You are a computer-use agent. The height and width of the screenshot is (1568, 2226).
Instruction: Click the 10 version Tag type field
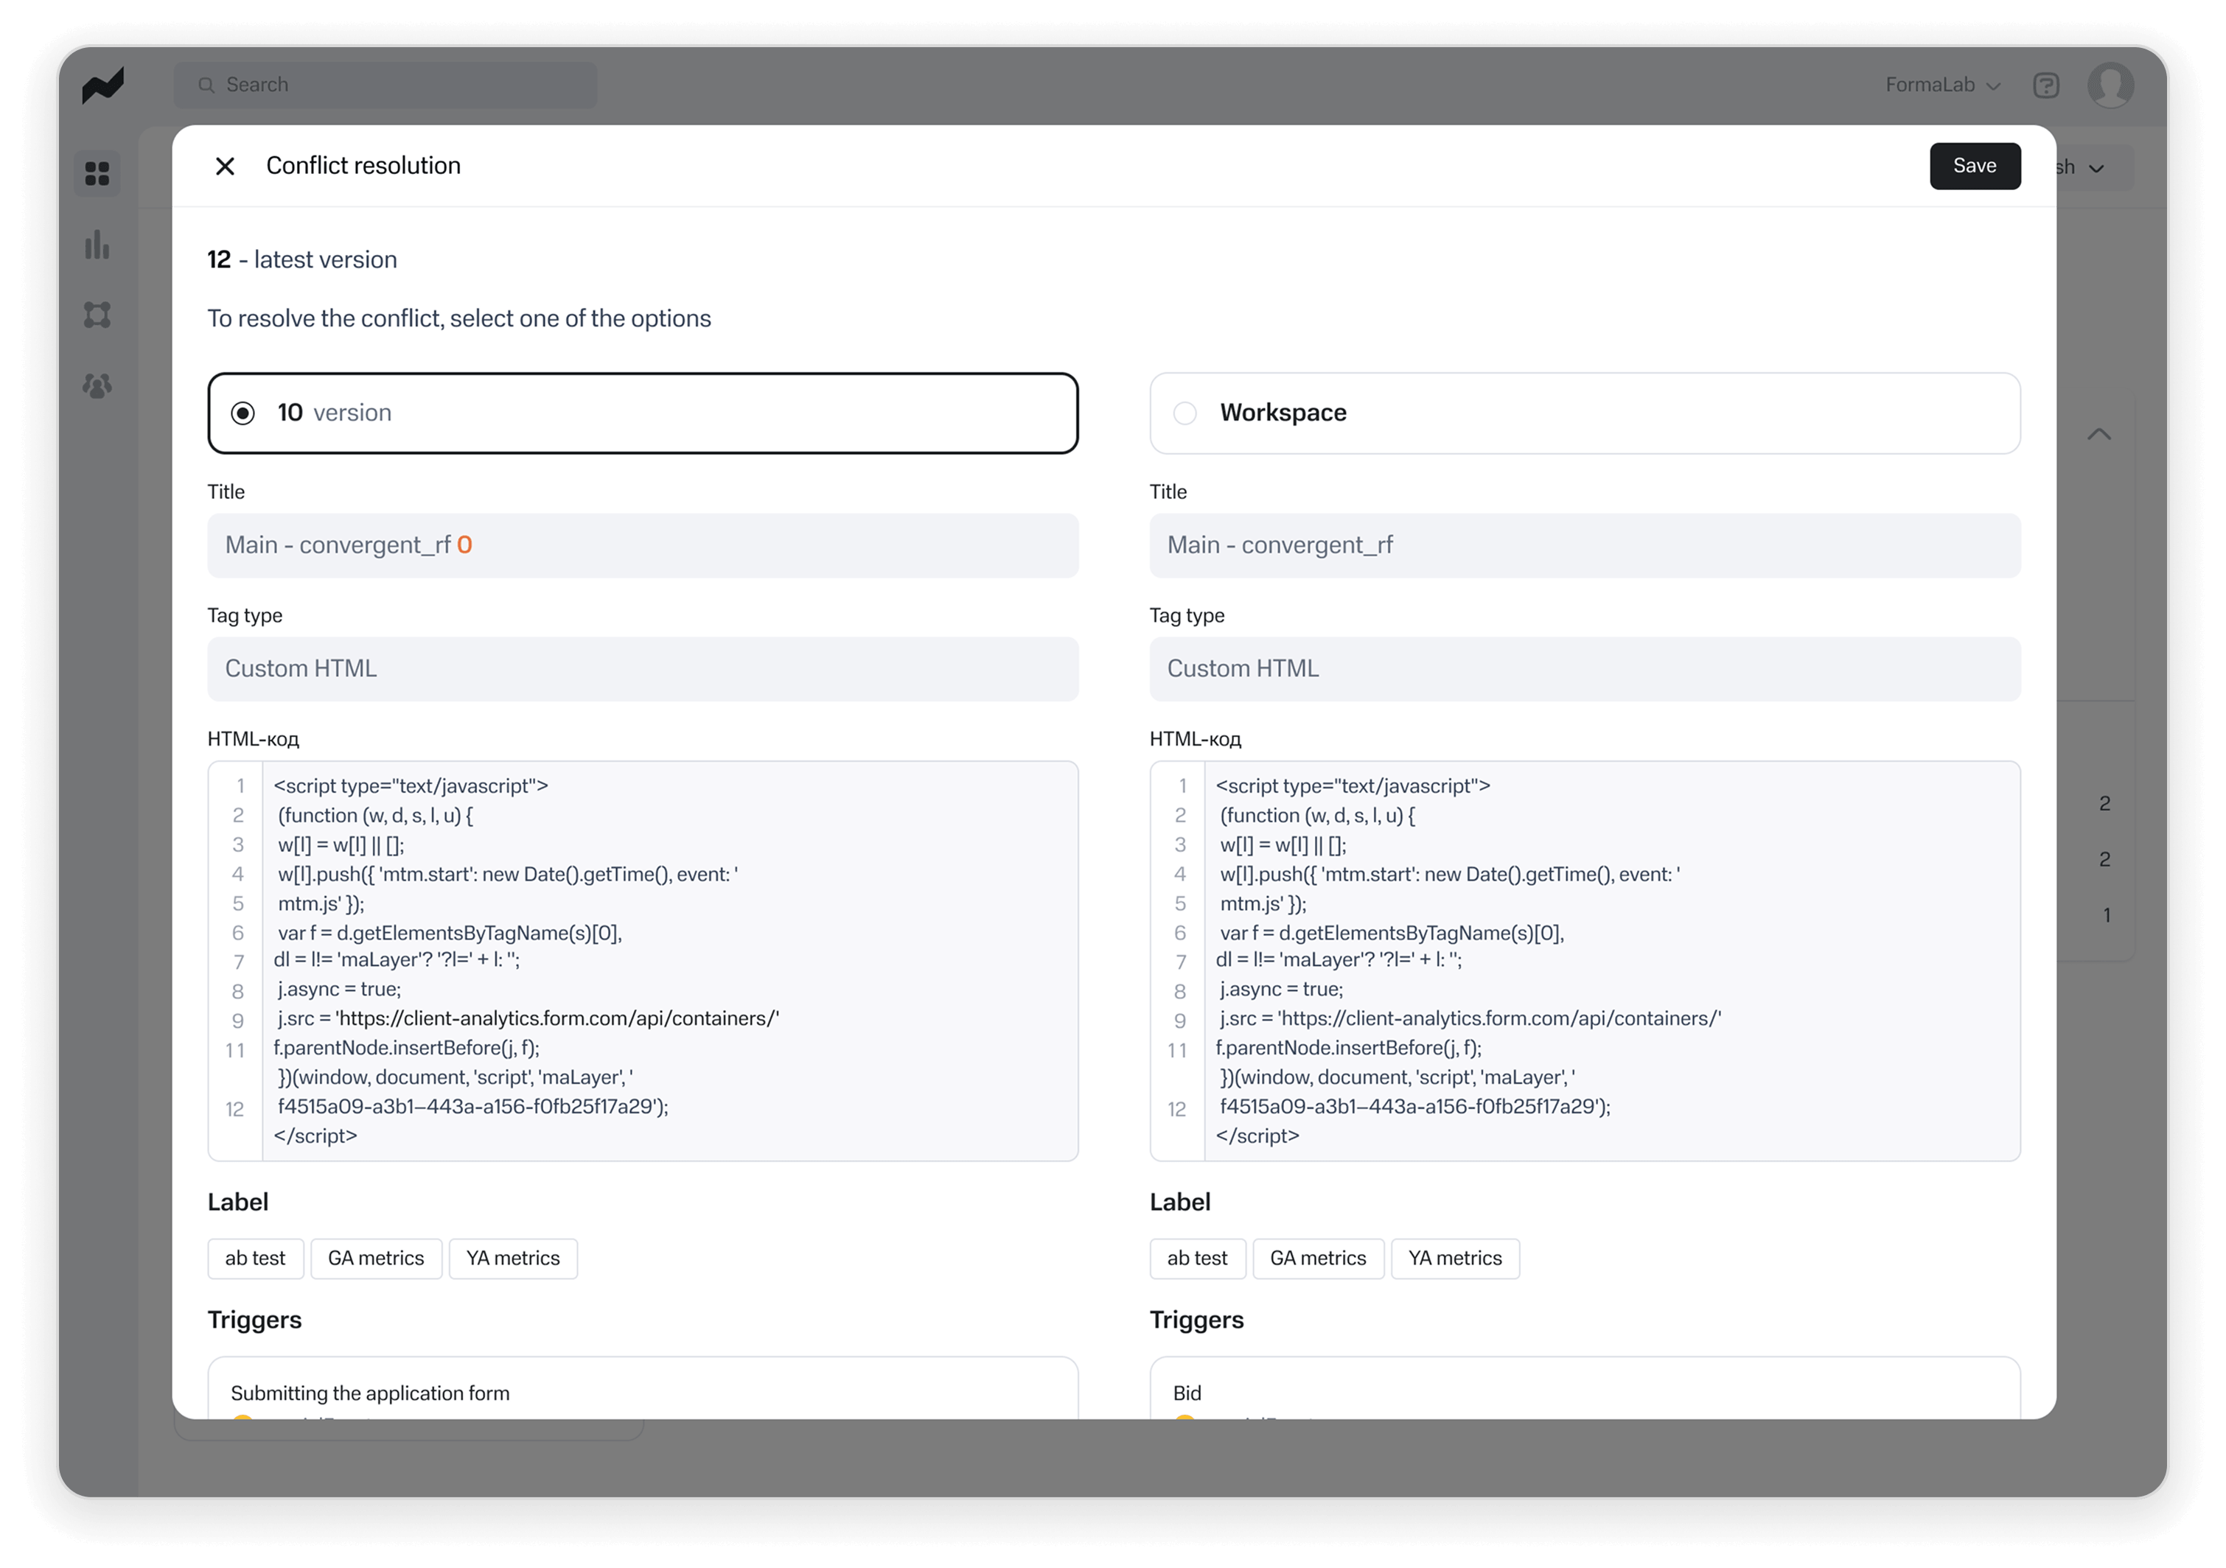(643, 668)
